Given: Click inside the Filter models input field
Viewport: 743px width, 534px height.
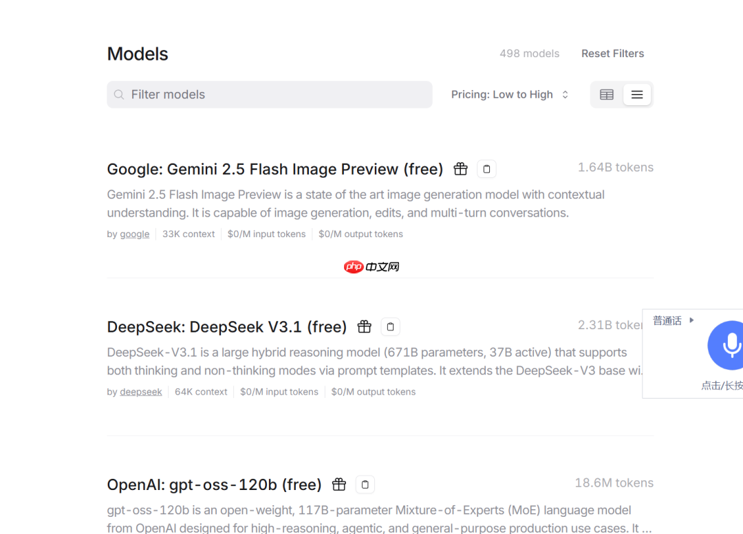Looking at the screenshot, I should (x=268, y=94).
